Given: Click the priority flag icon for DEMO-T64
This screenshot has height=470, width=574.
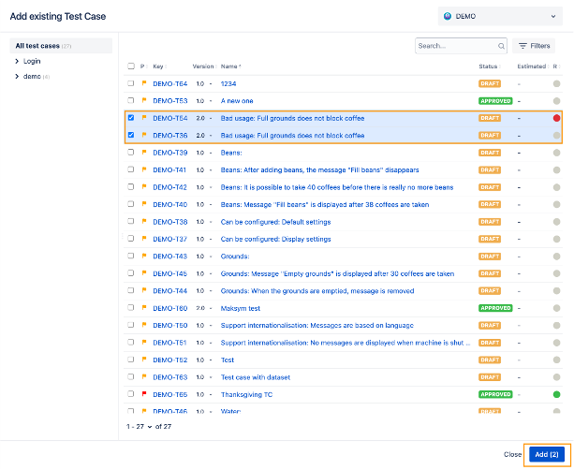Looking at the screenshot, I should click(143, 83).
